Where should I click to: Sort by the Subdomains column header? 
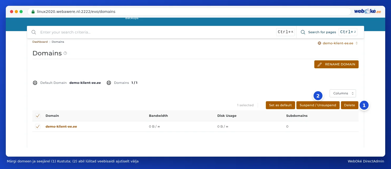(297, 116)
